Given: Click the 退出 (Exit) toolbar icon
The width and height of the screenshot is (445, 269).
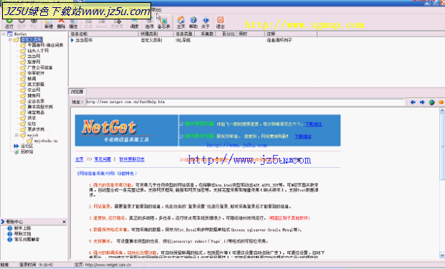Looking at the screenshot, I should point(220,23).
